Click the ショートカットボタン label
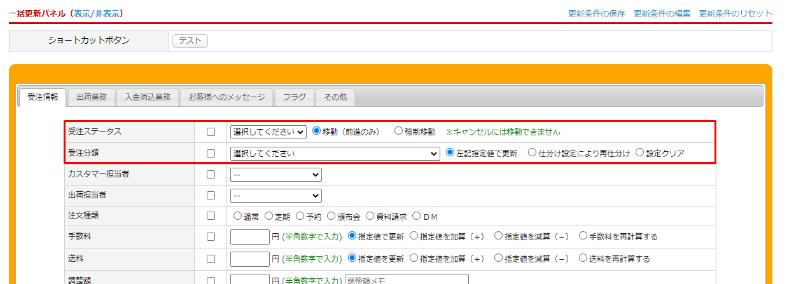This screenshot has height=284, width=787. (89, 41)
